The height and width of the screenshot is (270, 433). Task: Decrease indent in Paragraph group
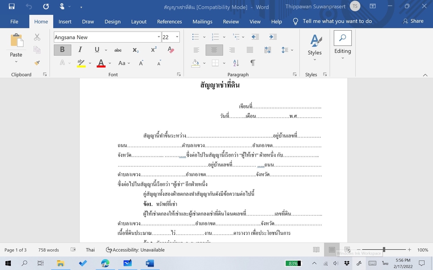click(255, 37)
